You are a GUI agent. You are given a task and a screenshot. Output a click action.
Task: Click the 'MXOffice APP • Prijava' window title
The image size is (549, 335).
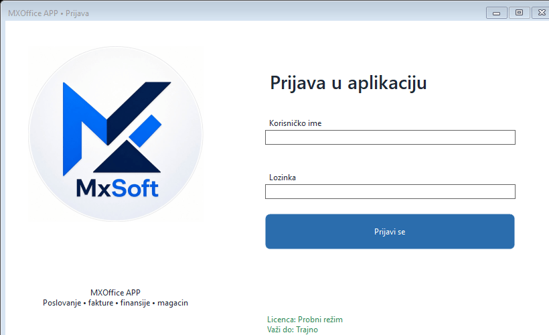coord(48,13)
